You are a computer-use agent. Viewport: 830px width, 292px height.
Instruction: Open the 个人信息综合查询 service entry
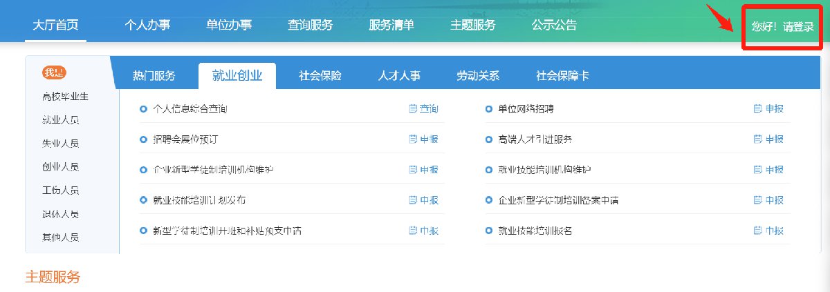pos(190,109)
